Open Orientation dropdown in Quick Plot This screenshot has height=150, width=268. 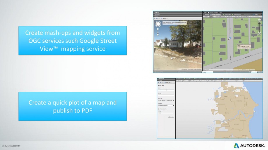click(x=166, y=105)
